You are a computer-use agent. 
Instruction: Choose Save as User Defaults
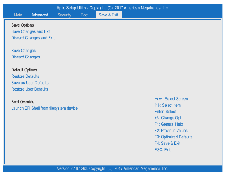coord(30,83)
